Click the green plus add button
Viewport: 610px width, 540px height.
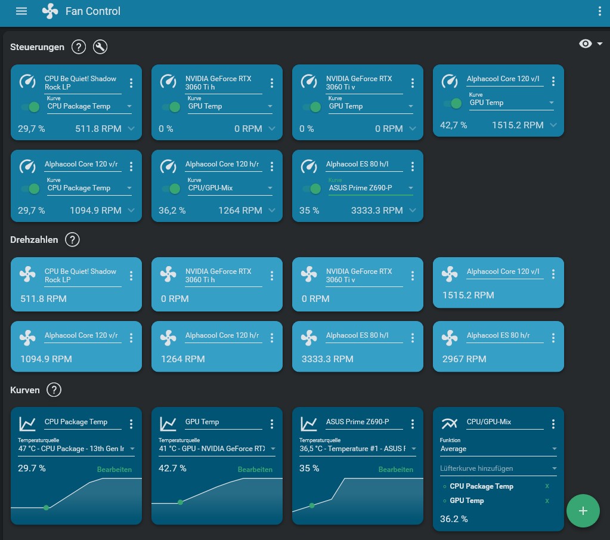(583, 511)
